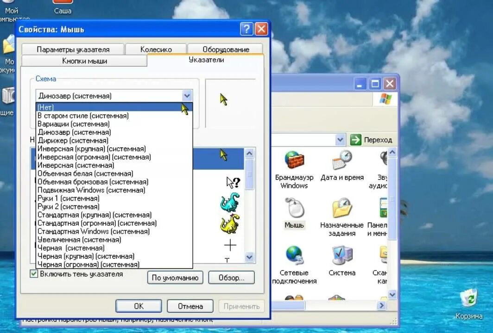This screenshot has height=333, width=493.
Task: Click the Windows flag logo in Control Panel
Action: [386, 99]
